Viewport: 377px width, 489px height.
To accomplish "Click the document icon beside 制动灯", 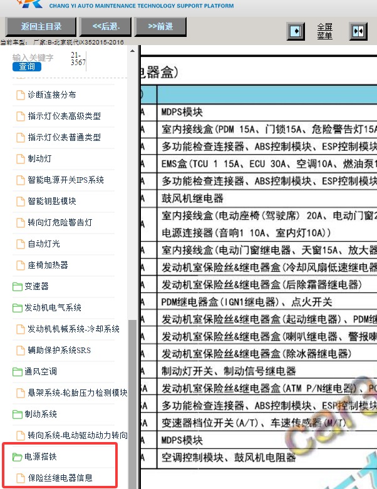I will (21, 159).
